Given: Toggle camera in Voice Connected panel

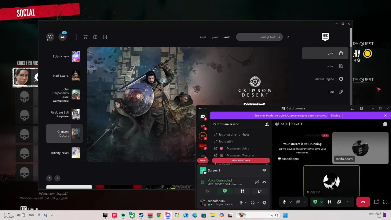Looking at the screenshot, I should click(x=208, y=191).
